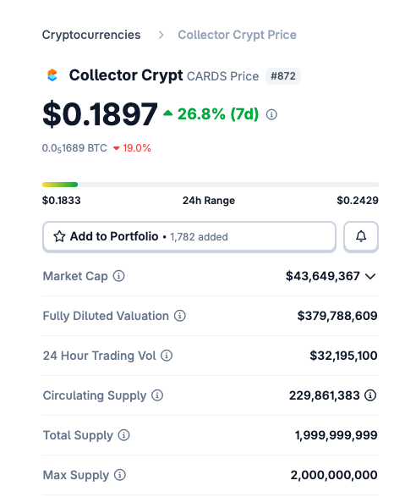Screen dimensions: 394x497
Task: Click the Max Supply info icon
Action: coord(120,475)
